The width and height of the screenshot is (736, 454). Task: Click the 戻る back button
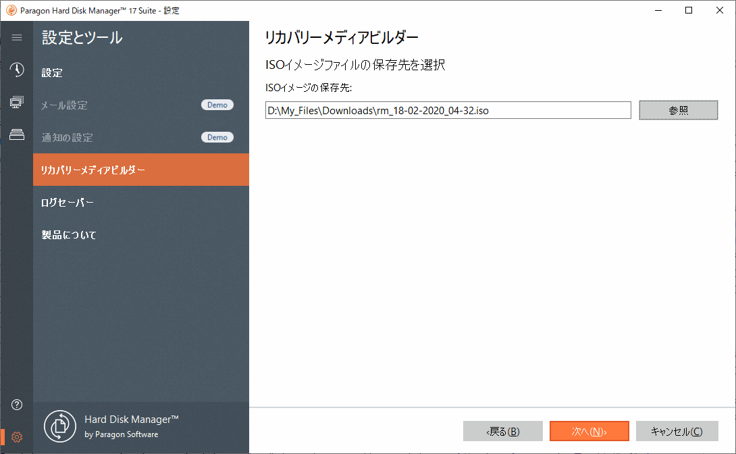[502, 430]
